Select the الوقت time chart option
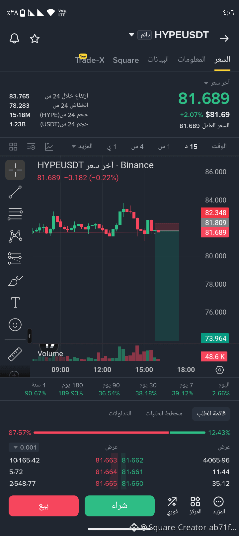This screenshot has width=239, height=536. [x=219, y=146]
